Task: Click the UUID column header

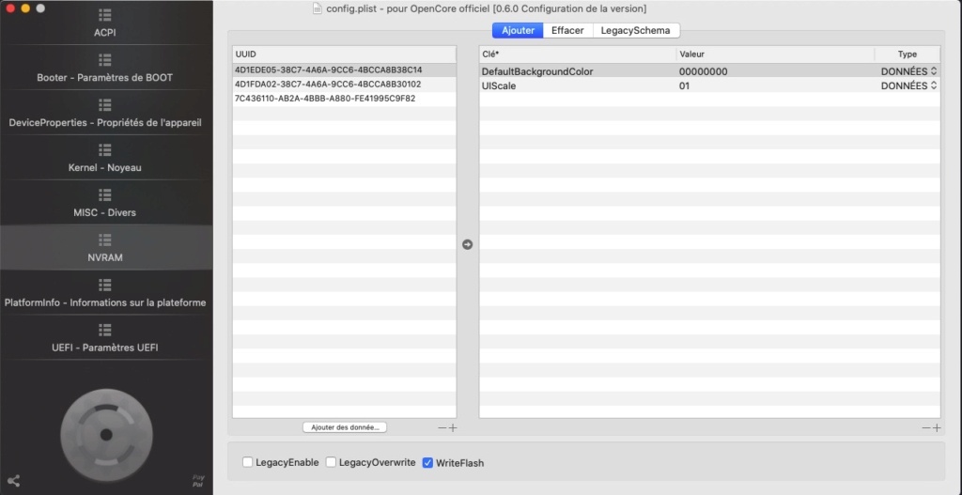Action: point(344,54)
